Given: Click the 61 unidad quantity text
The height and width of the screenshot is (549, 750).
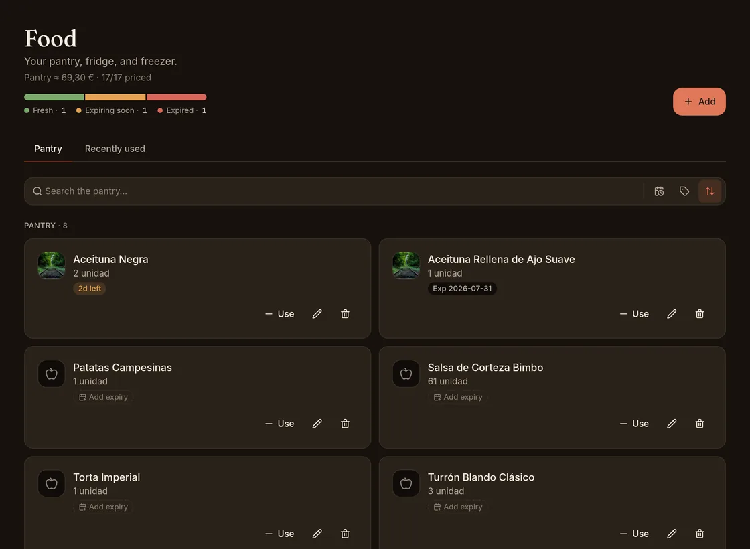Looking at the screenshot, I should coord(448,381).
